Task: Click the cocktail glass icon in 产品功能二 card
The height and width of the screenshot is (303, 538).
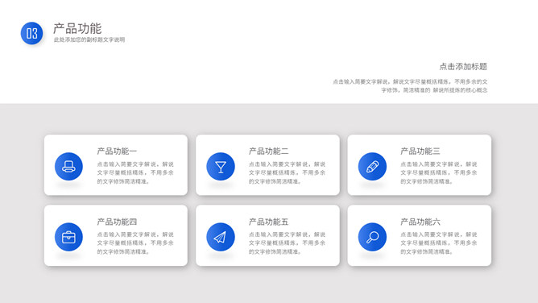Action: point(221,167)
